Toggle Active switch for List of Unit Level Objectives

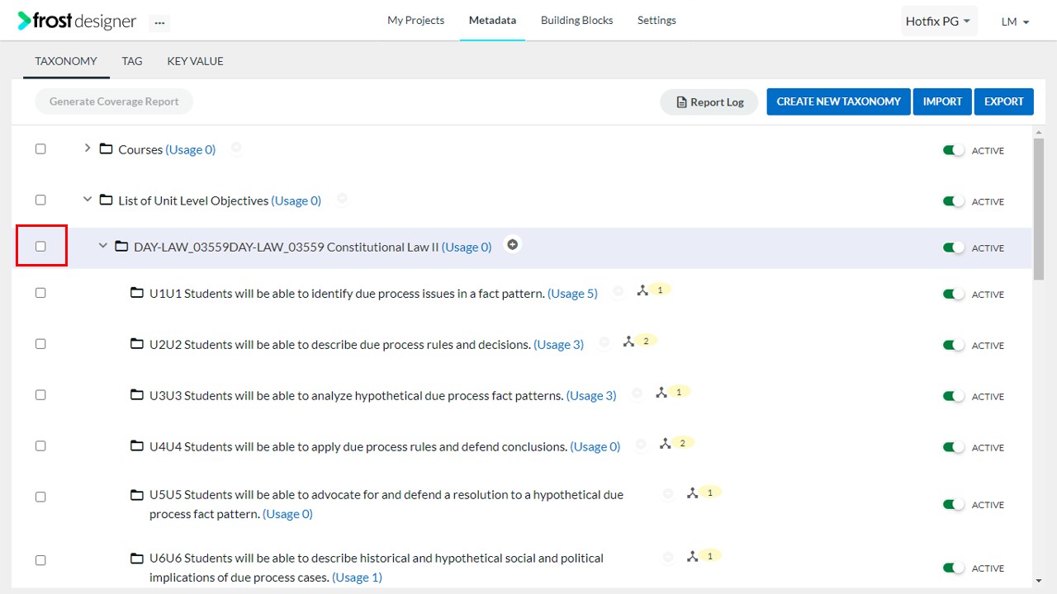click(954, 202)
